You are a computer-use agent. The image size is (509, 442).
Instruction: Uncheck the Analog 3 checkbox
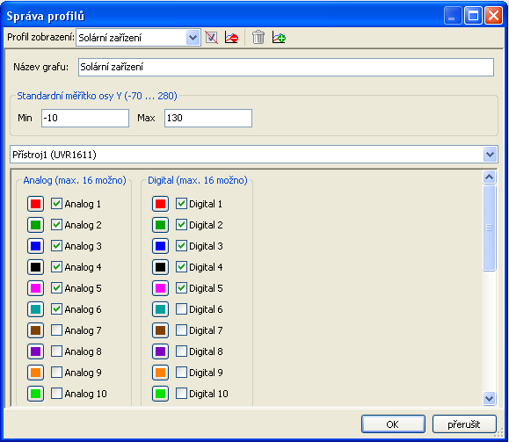pos(57,246)
